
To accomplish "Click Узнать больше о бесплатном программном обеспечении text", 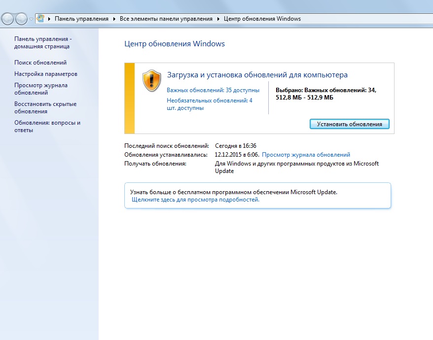I will [234, 192].
